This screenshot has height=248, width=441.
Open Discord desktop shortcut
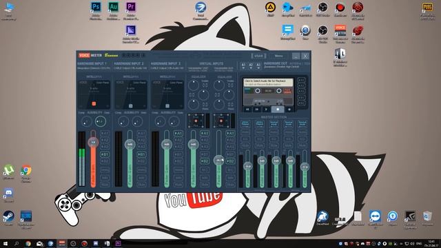[x=8, y=193]
